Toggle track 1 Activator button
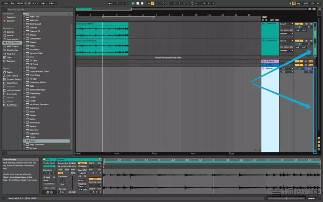Screen dimensions: 323x202 point(299,24)
